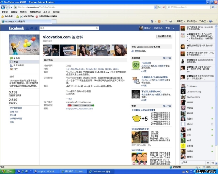Click the magnifier in Facebook search box

pyautogui.click(x=97, y=28)
